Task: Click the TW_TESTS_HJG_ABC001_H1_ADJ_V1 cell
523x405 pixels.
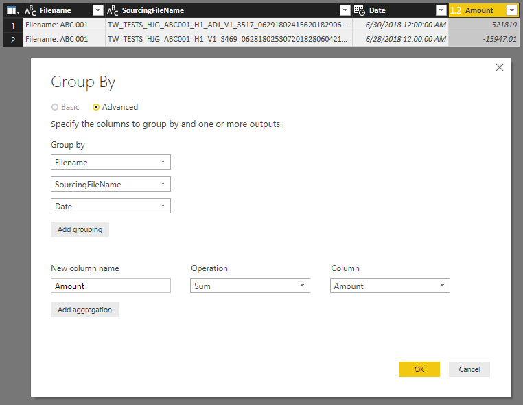Action: [229, 25]
